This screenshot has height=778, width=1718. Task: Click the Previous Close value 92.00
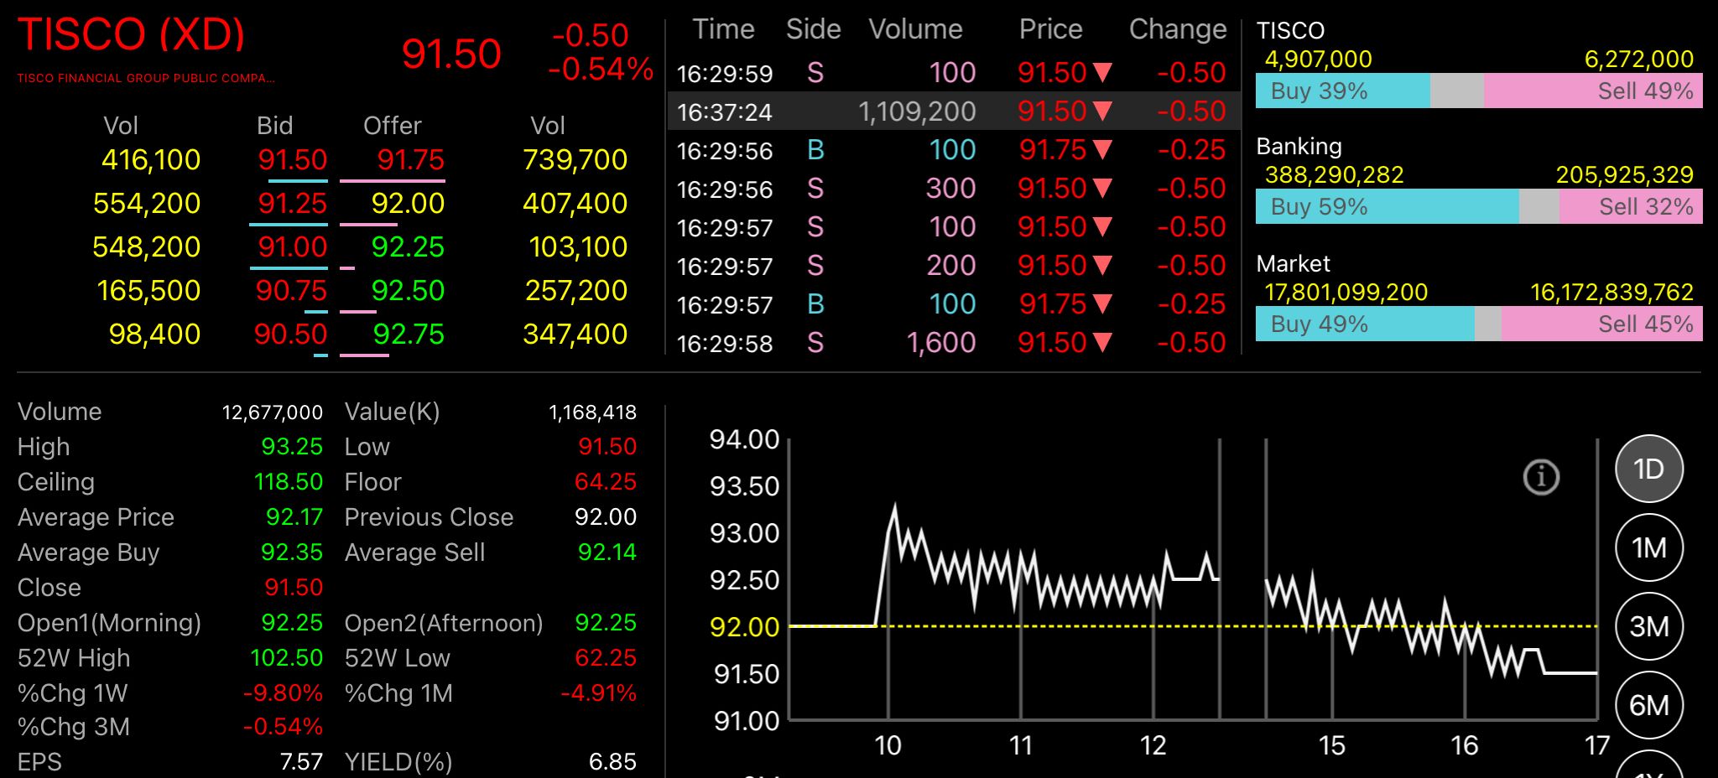606,517
